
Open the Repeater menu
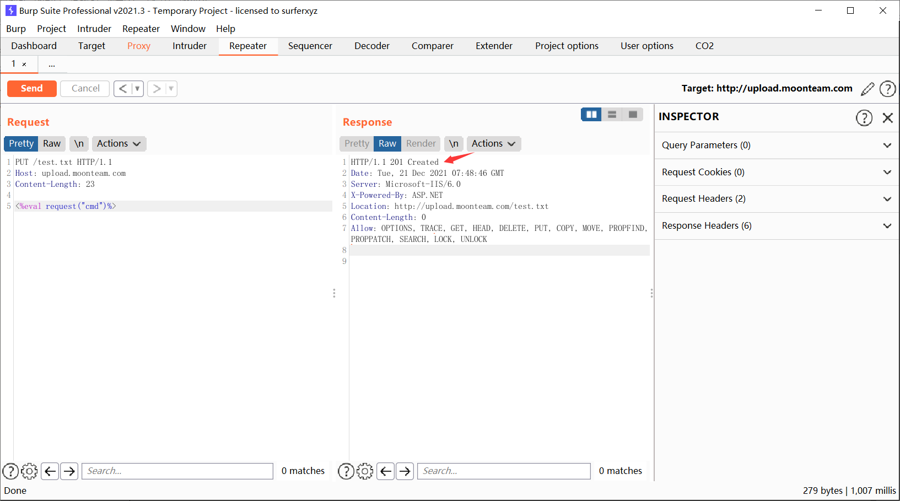click(x=141, y=29)
